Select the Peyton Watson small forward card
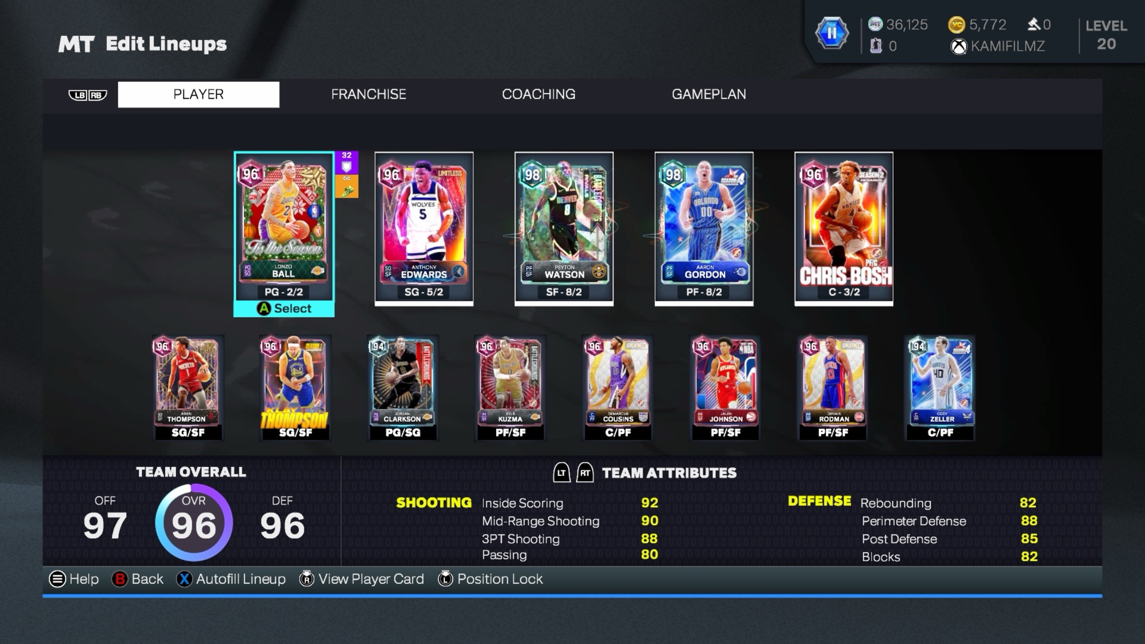1145x644 pixels. pyautogui.click(x=564, y=229)
